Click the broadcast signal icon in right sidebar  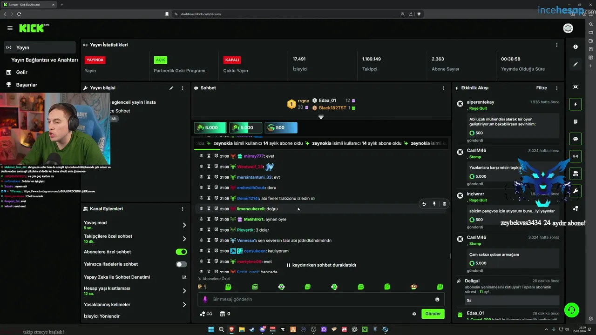tap(576, 156)
